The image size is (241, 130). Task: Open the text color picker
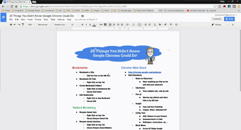pos(94,25)
